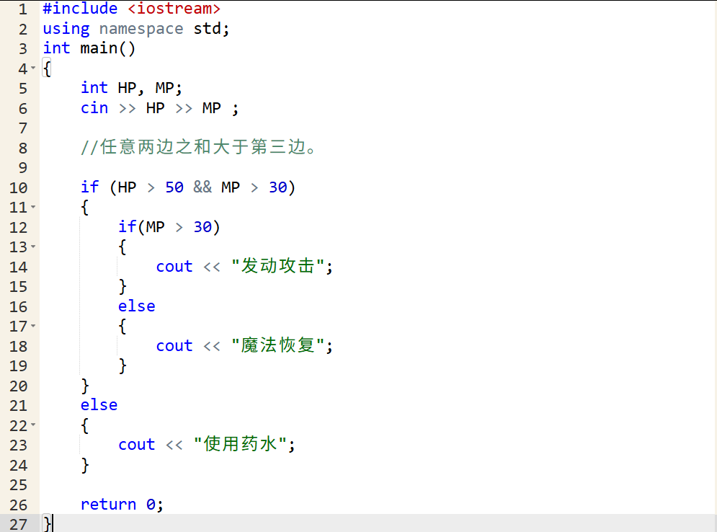
Task: Click the closing brace on line 20
Action: (x=85, y=386)
